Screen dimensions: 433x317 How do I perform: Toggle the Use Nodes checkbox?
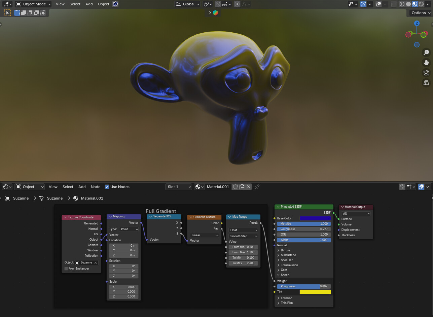click(x=107, y=187)
